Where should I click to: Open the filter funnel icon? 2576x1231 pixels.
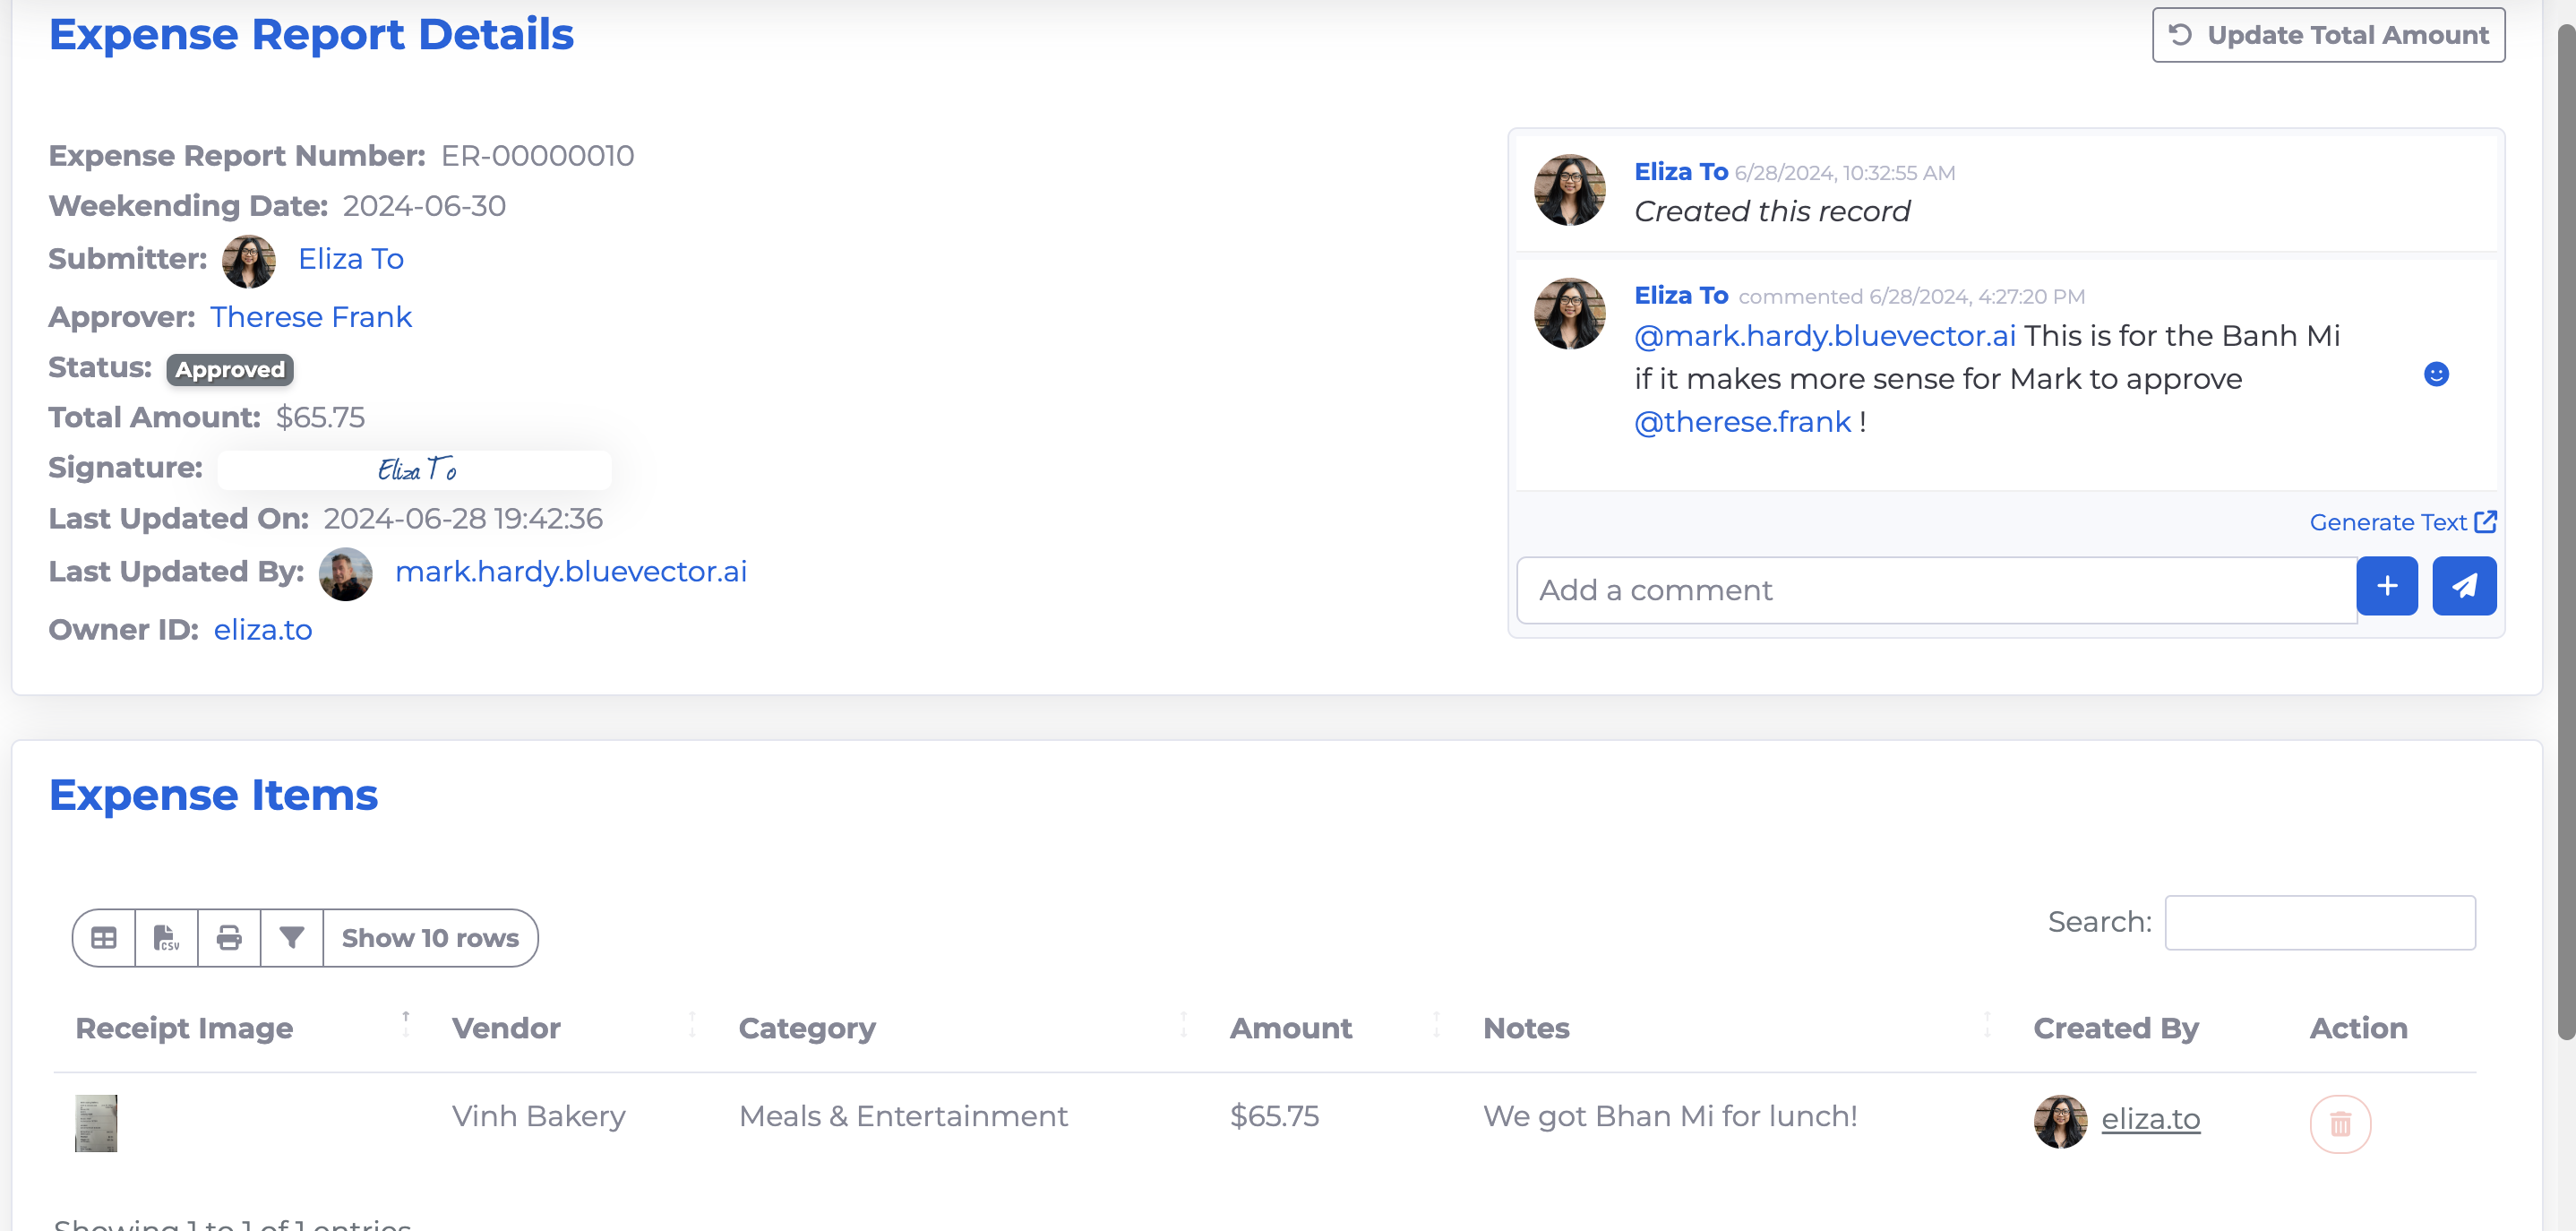(291, 937)
